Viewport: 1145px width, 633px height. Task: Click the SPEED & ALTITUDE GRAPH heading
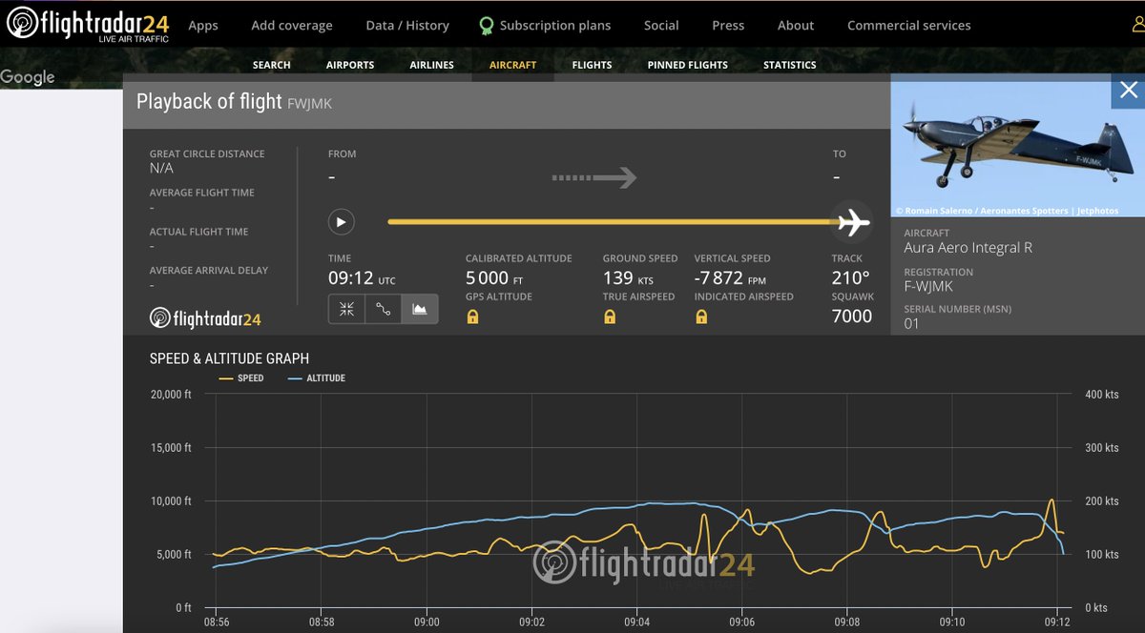point(229,358)
